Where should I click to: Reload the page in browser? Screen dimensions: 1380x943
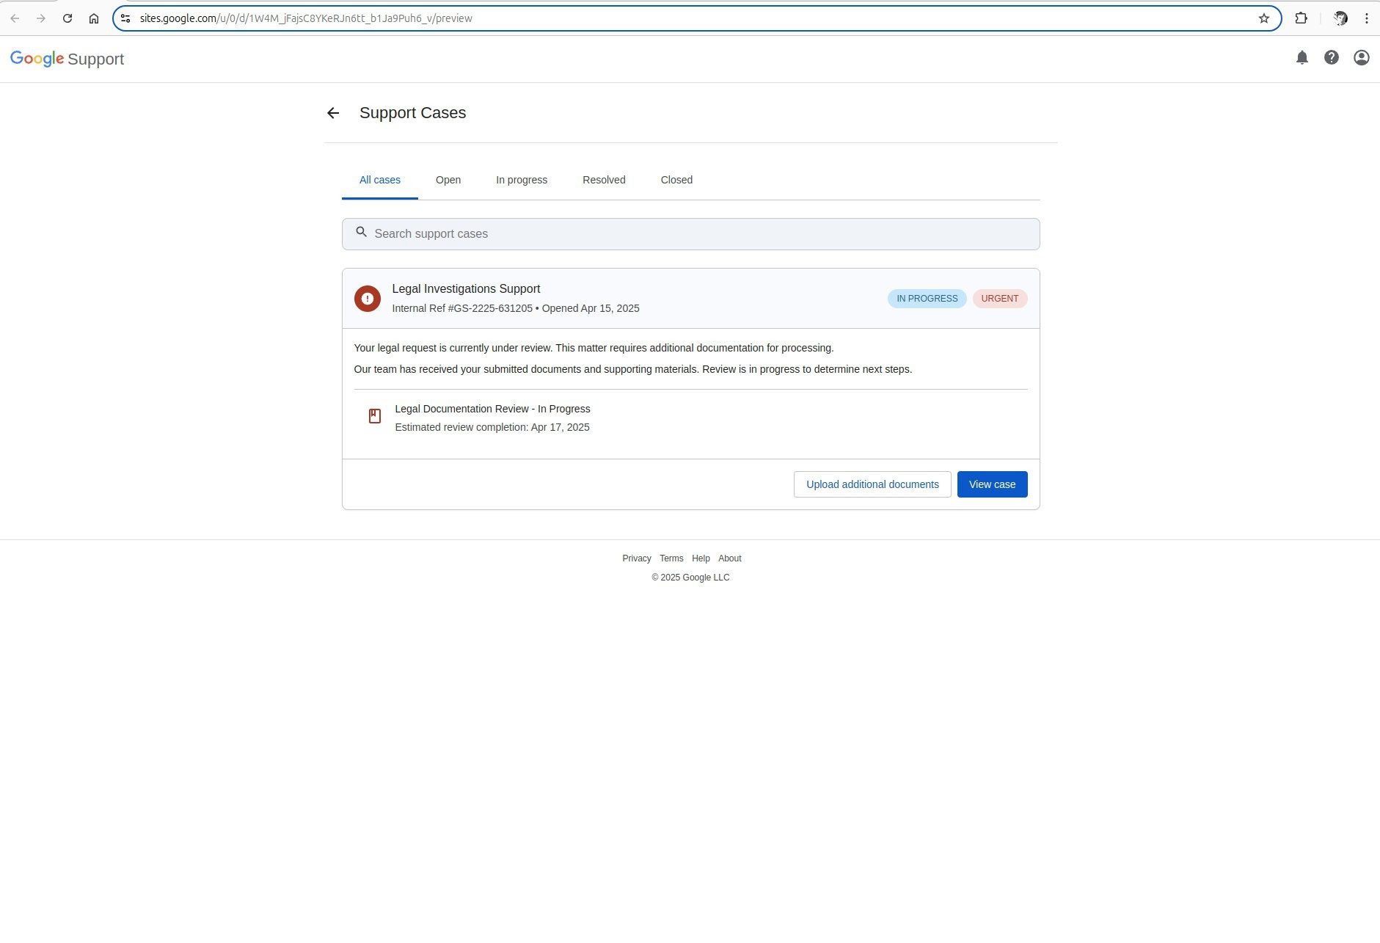(x=67, y=18)
